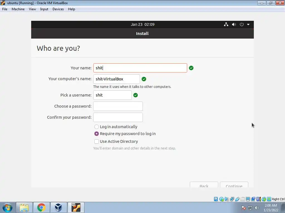Click the green checkmark next to Your name
Viewport: 285px width, 213px height.
coord(191,68)
